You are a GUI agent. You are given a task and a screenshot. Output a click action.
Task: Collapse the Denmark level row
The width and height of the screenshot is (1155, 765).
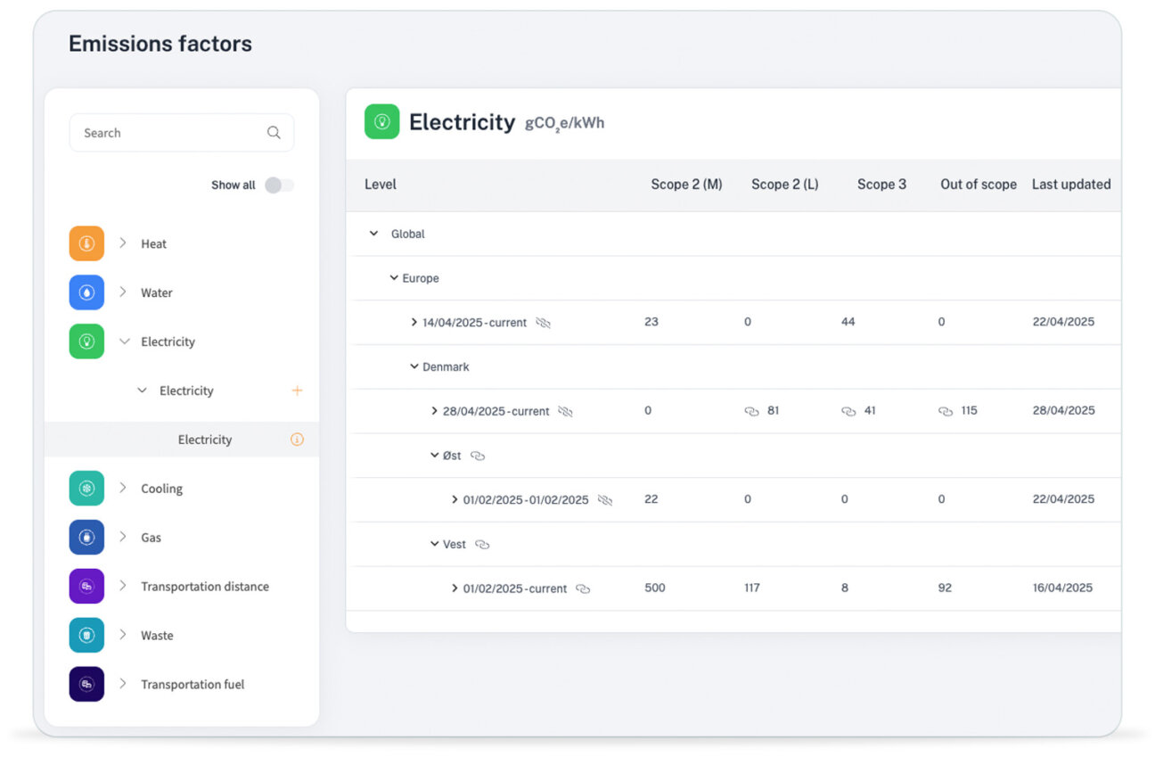tap(414, 366)
